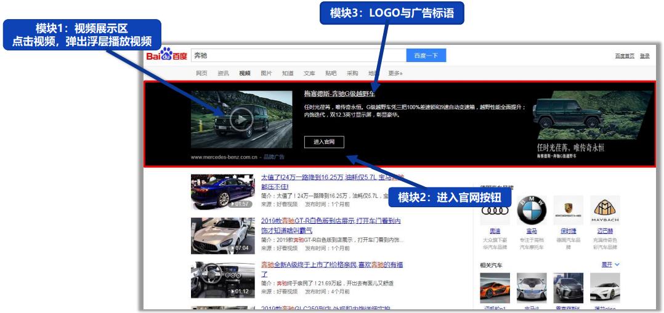Click the BMW i8 car thumbnail

532,288
